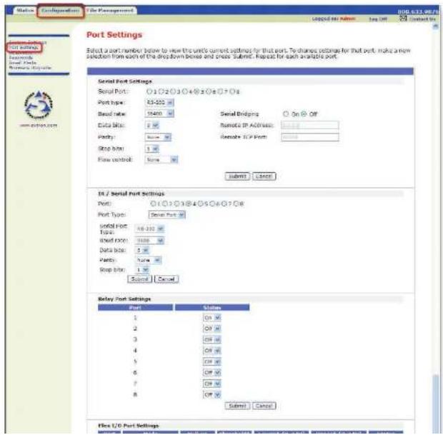443x435 pixels.
Task: Click the page scrollbar up arrow
Action: click(x=435, y=26)
